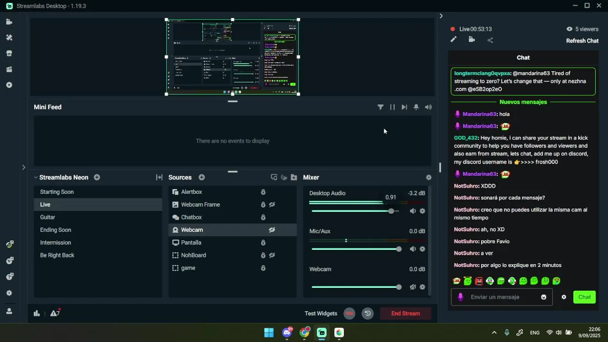Viewport: 608px width, 342px height.
Task: Add a source folder with the folder icon
Action: [294, 177]
